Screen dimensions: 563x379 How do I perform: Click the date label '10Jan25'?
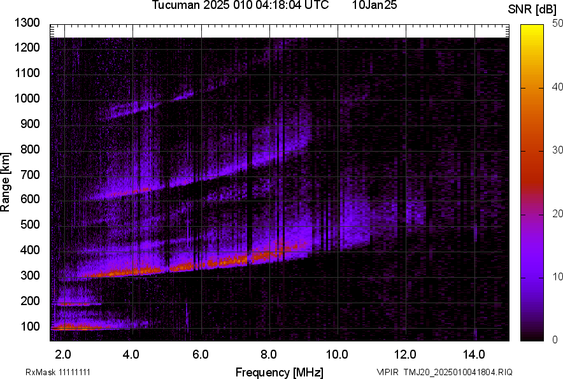374,5
